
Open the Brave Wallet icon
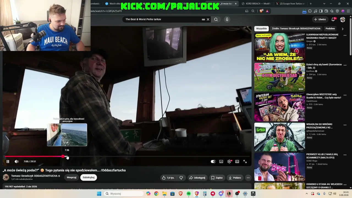click(326, 11)
